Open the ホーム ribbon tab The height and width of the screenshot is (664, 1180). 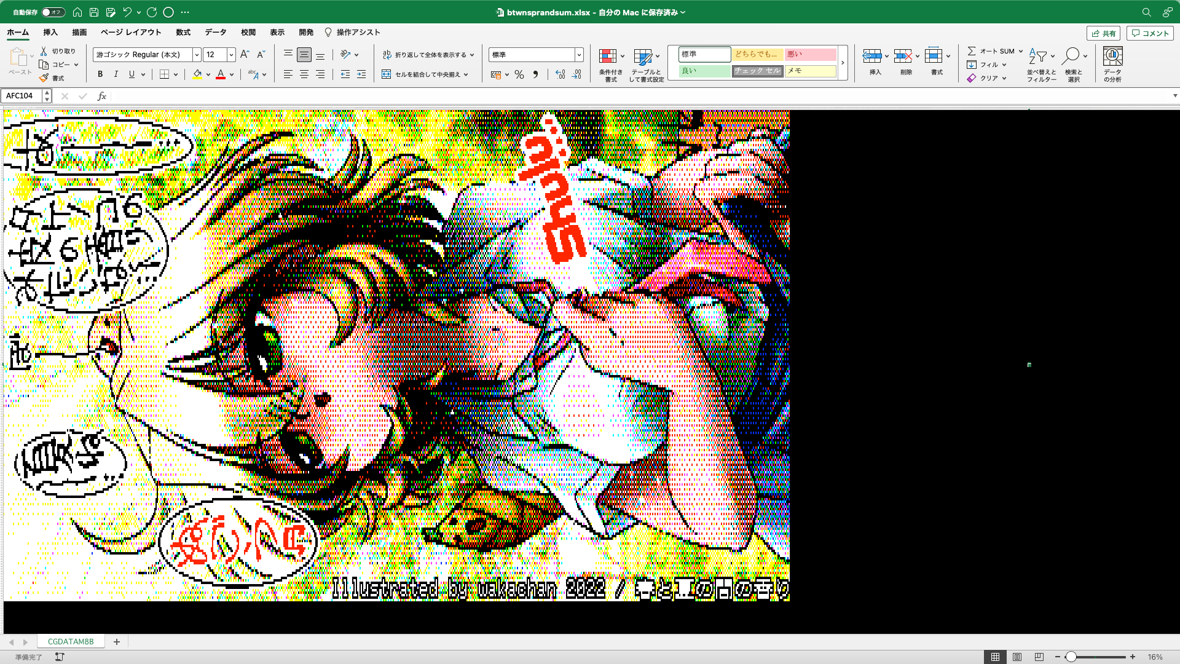click(x=18, y=33)
